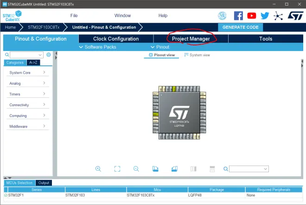This screenshot has width=306, height=205.
Task: Expand the Pinout dropdown menu
Action: (160, 47)
